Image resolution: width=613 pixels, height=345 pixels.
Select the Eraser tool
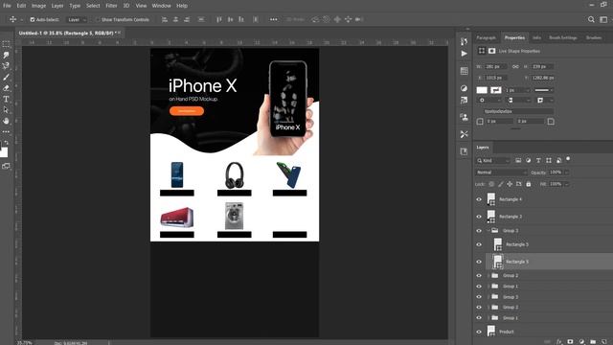point(6,87)
